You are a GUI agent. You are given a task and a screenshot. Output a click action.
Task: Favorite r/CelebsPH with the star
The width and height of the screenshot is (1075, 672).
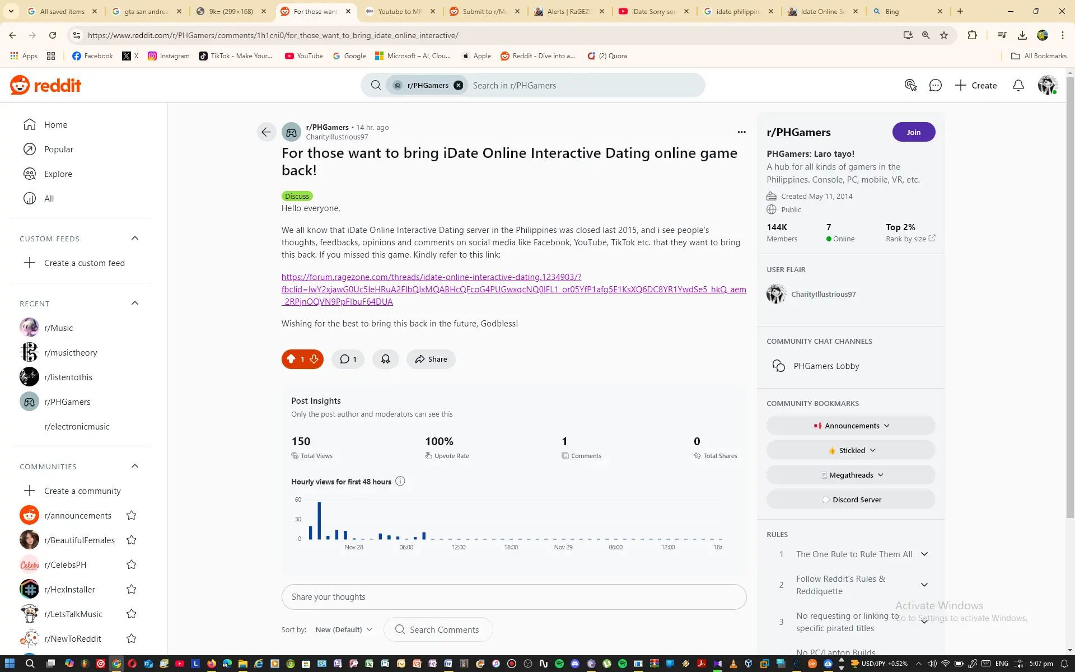[x=132, y=564]
